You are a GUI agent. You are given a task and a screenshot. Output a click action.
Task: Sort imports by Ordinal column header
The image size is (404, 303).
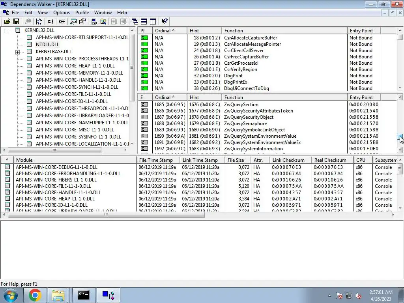pyautogui.click(x=170, y=31)
